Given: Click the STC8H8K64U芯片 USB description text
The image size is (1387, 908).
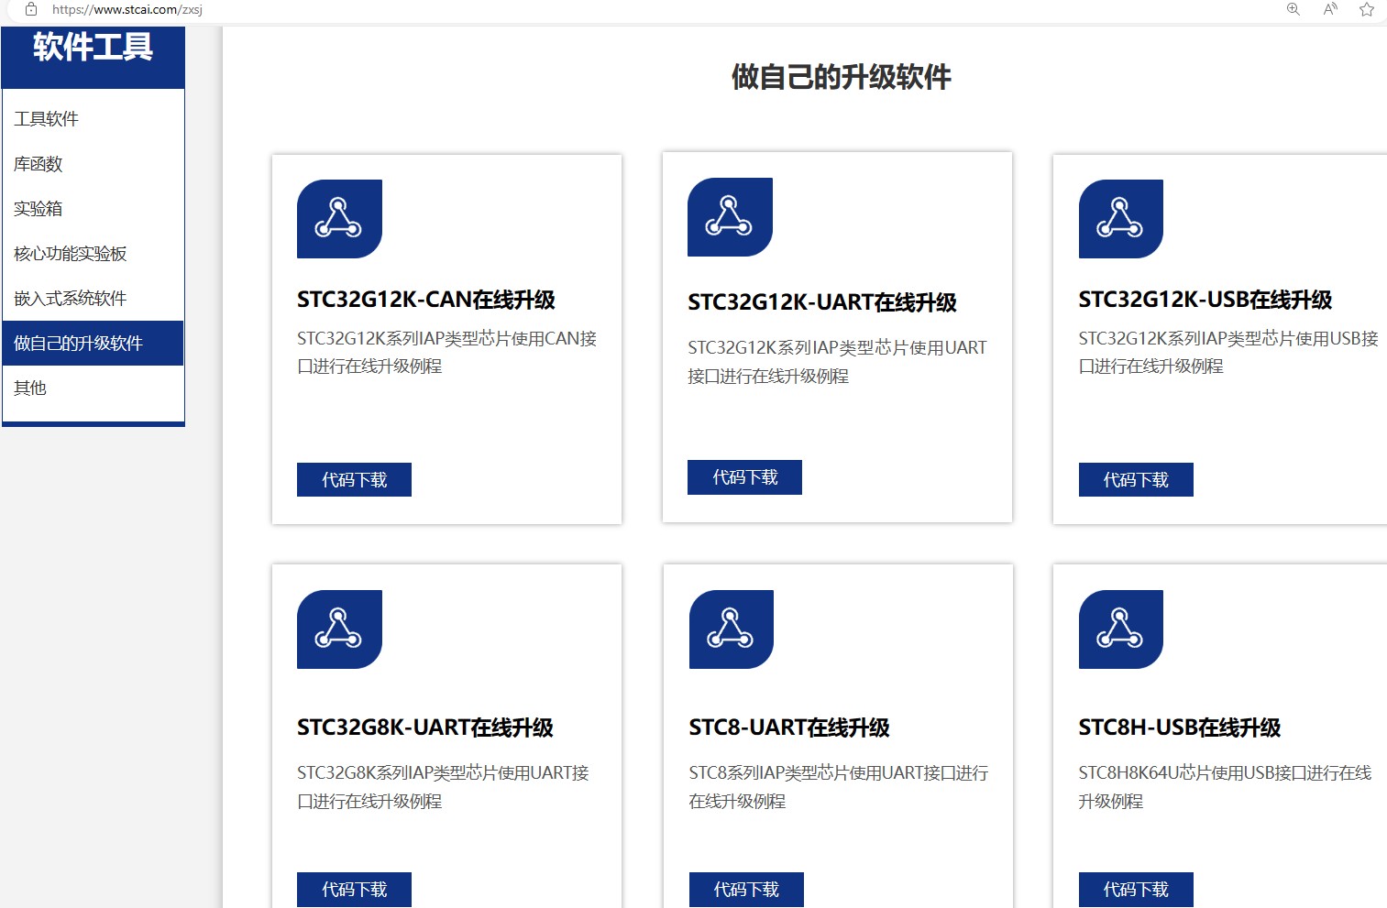Looking at the screenshot, I should (1226, 787).
